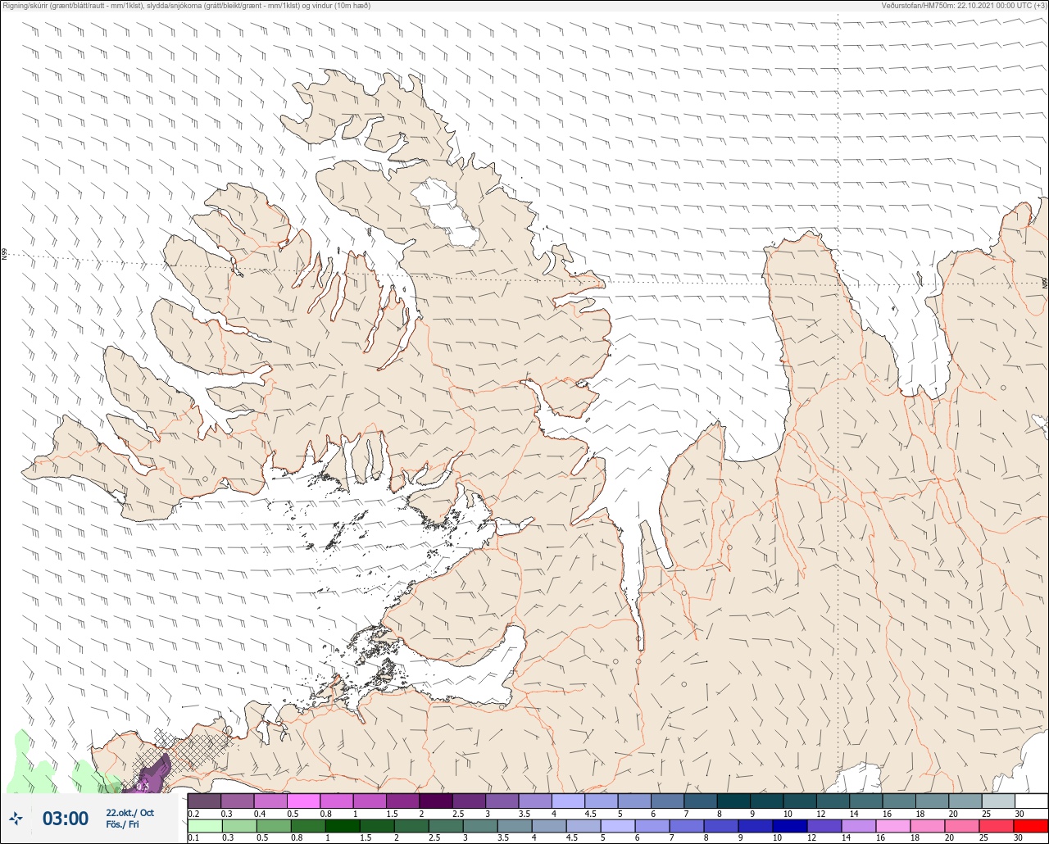Pick the bright pink top-row swatch labeled 0.5

click(x=303, y=801)
